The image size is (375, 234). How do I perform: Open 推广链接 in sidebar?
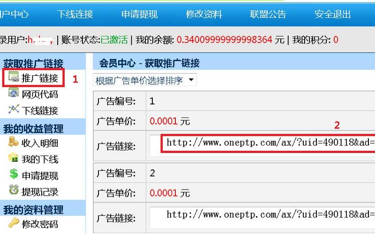[x=40, y=78]
